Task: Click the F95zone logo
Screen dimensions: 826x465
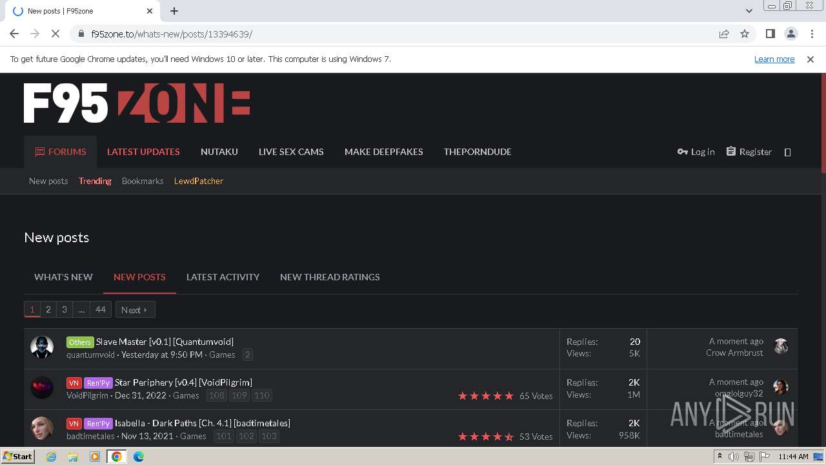Action: coord(137,103)
